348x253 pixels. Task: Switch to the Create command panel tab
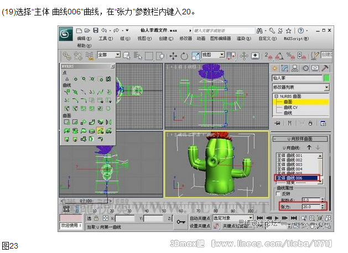click(275, 68)
